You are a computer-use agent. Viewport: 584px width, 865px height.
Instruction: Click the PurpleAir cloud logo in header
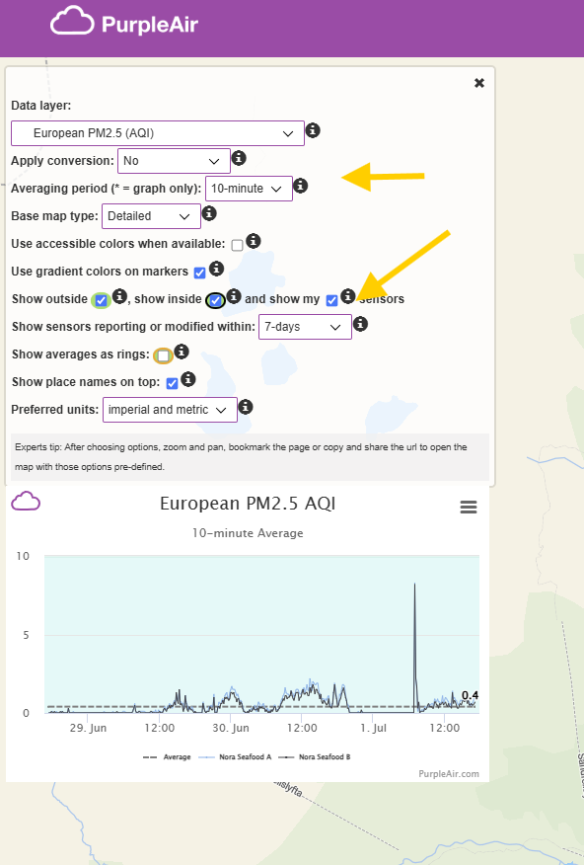pos(72,21)
